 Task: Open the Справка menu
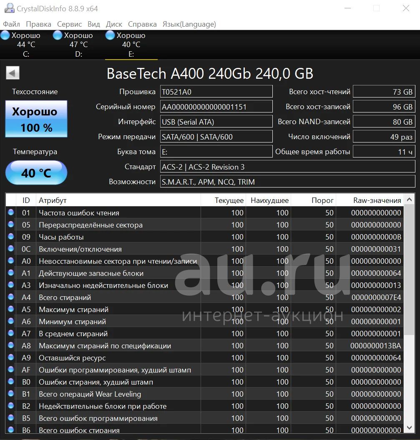pos(142,24)
